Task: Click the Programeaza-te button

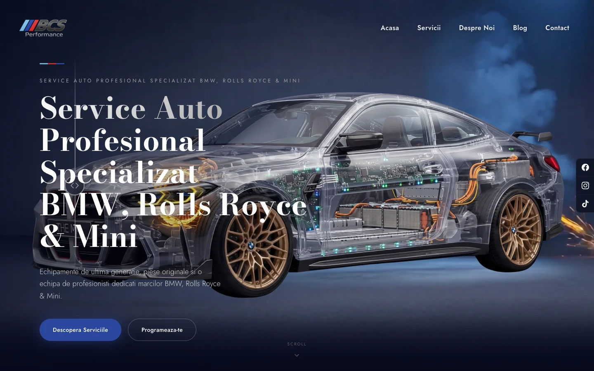Action: click(162, 330)
